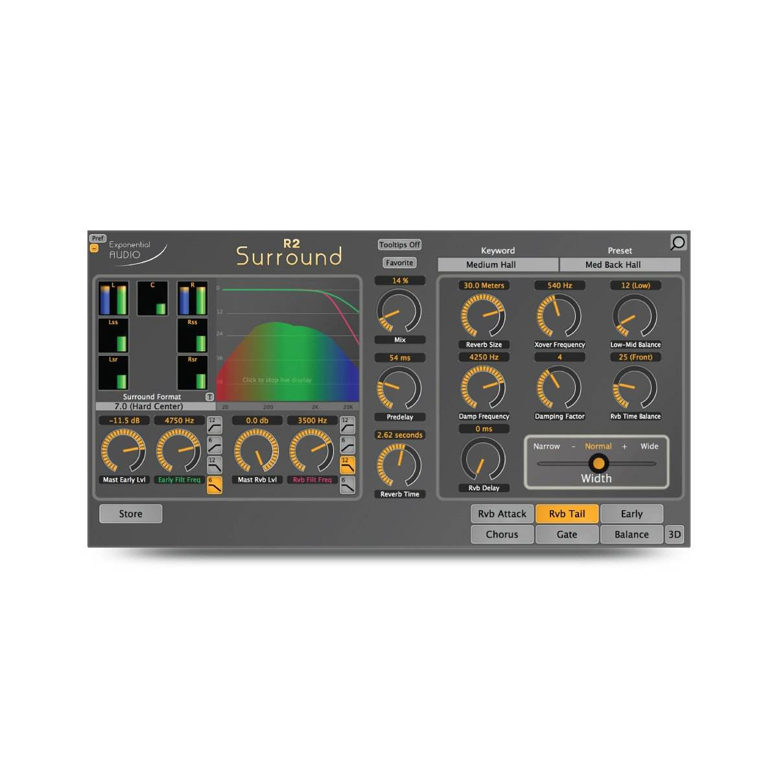The image size is (778, 778).
Task: Click the Damping Factor knob
Action: [560, 388]
